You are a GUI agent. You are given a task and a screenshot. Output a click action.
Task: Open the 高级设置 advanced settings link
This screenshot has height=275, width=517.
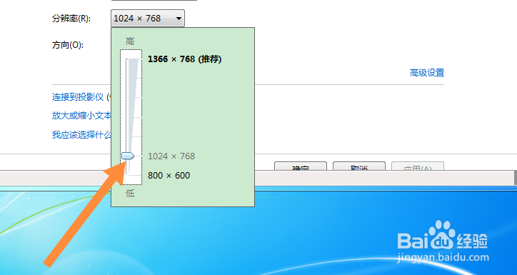pyautogui.click(x=427, y=73)
